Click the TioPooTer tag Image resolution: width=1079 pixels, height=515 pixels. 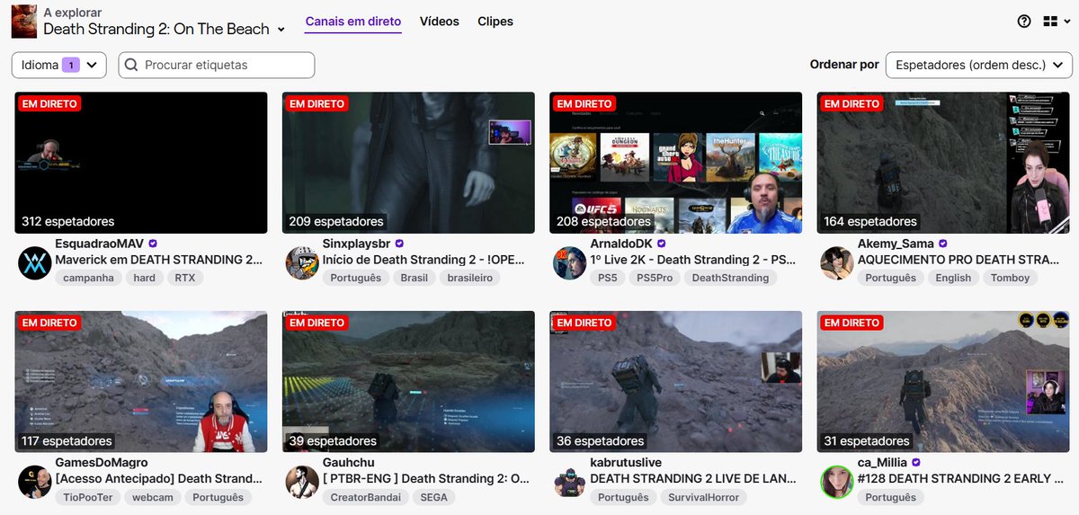[88, 497]
